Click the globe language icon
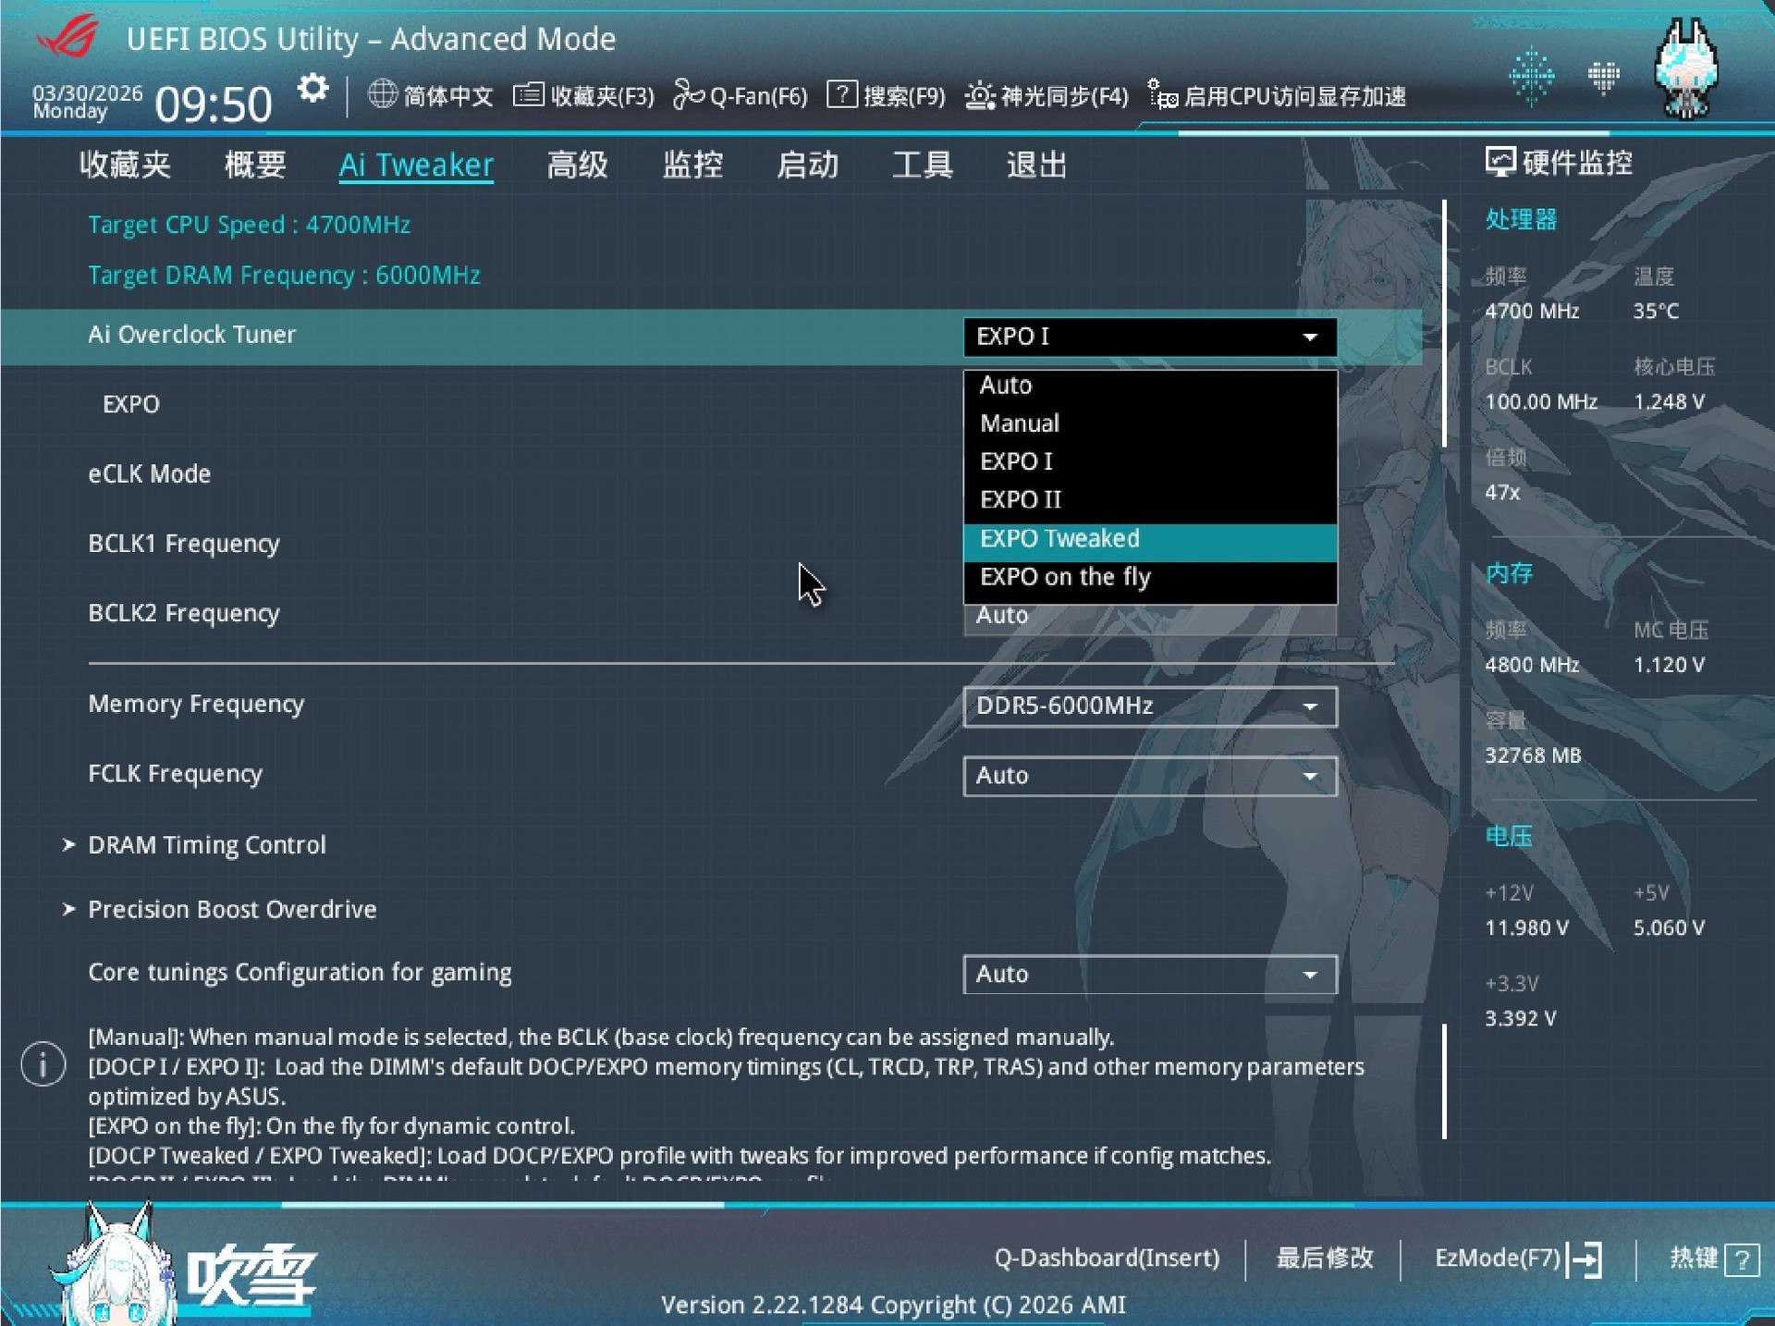The width and height of the screenshot is (1775, 1326). tap(382, 94)
